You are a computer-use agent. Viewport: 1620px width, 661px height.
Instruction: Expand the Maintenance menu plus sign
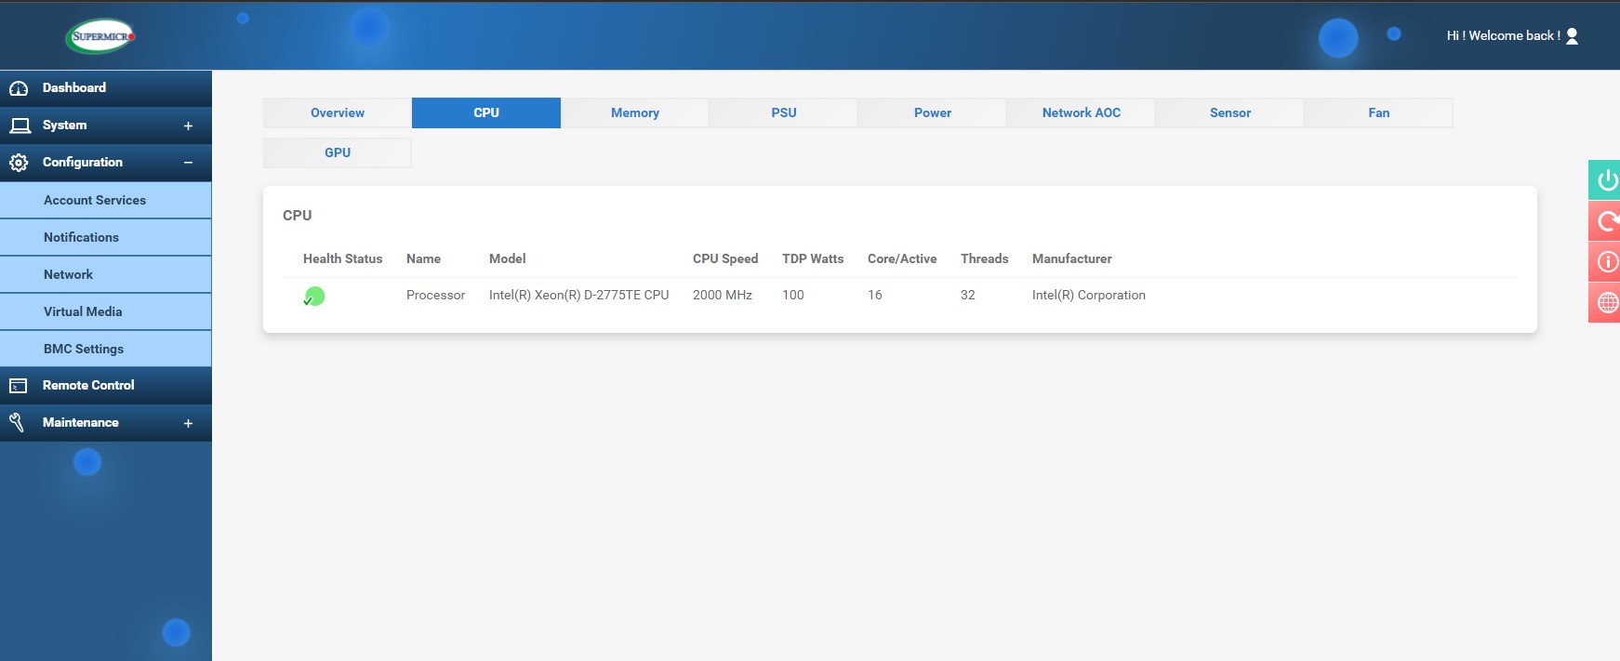coord(188,423)
